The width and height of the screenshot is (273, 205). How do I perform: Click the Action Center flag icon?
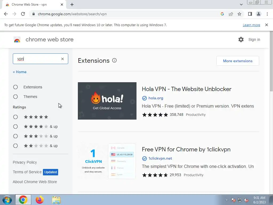[x=233, y=200]
